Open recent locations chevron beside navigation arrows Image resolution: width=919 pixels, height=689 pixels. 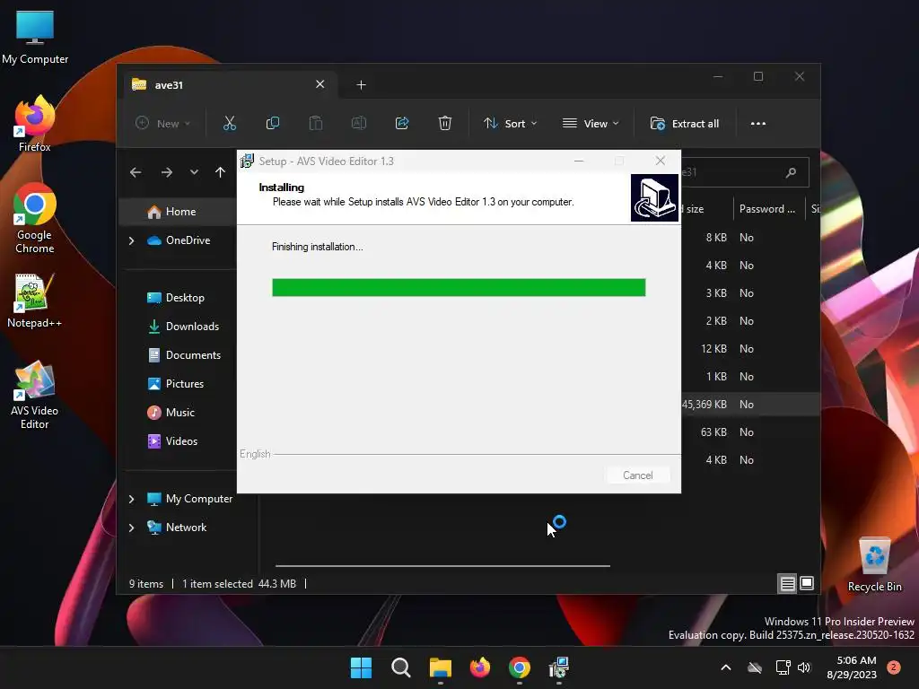[194, 172]
